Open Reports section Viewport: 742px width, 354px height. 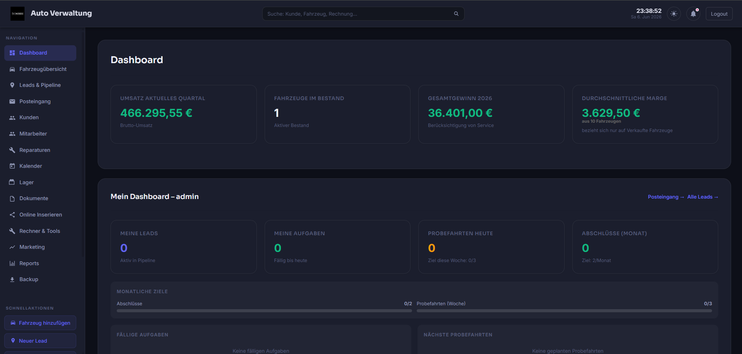tap(40, 264)
